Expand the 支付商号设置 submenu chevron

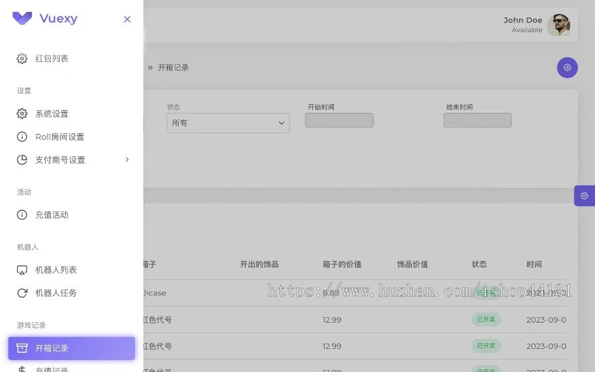pos(127,160)
